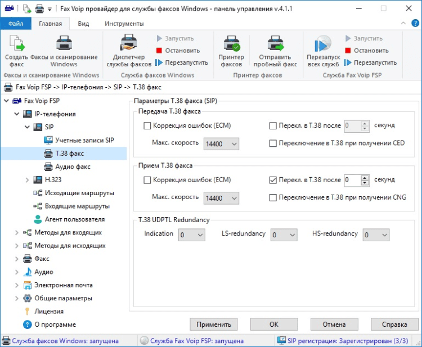The height and width of the screenshot is (347, 422).
Task: Expand Методы для входящих node
Action: (x=17, y=232)
